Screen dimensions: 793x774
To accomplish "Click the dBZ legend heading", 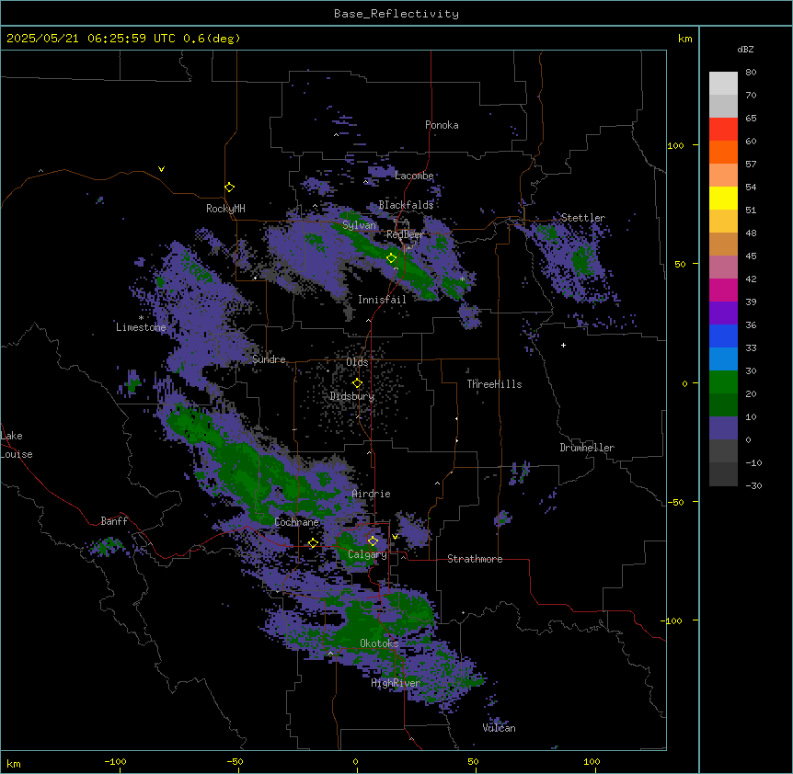I will 745,50.
